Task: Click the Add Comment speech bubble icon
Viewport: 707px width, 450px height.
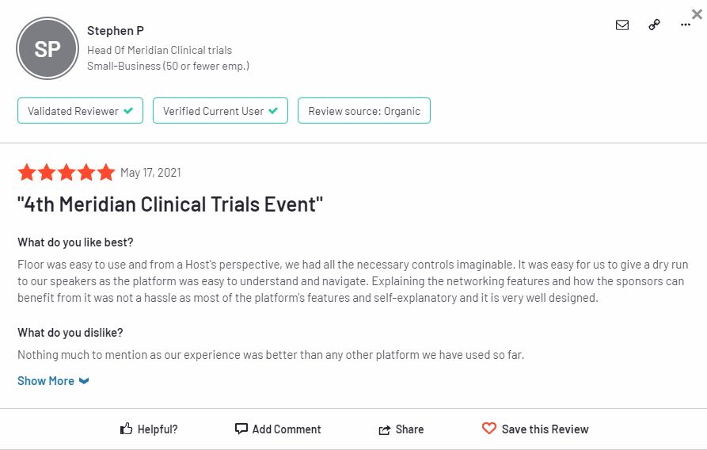Action: [241, 429]
